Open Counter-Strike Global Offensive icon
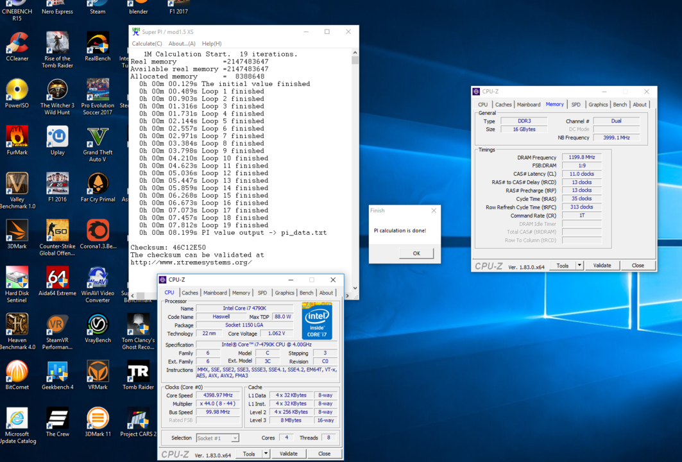The image size is (682, 462). click(x=57, y=237)
